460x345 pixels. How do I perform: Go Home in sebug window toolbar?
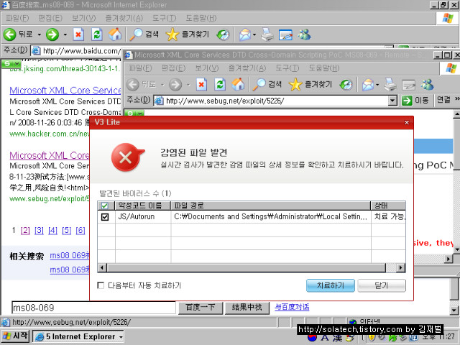tap(238, 85)
